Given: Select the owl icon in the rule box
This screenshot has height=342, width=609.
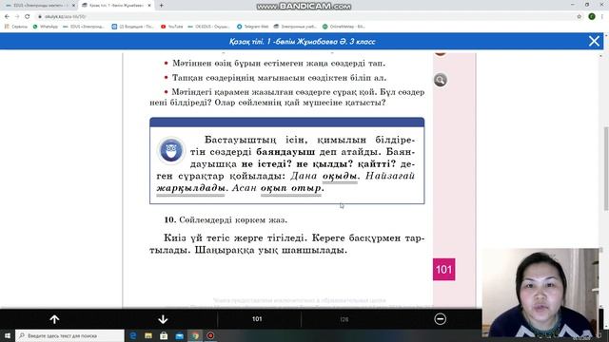Looking at the screenshot, I should pyautogui.click(x=171, y=150).
